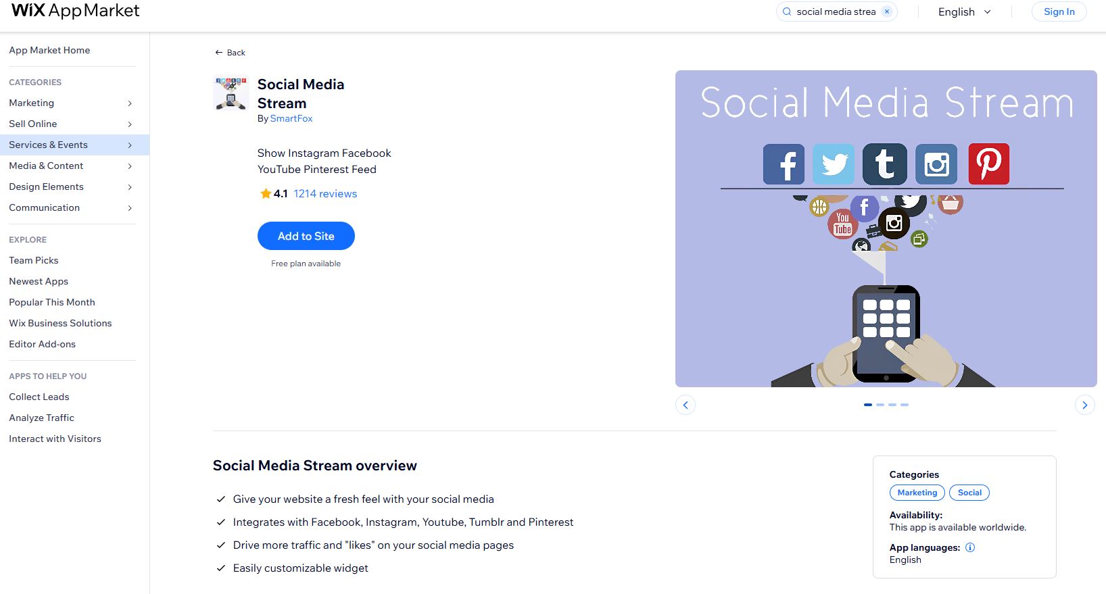Image resolution: width=1106 pixels, height=594 pixels.
Task: Click the yellow rating star icon
Action: 266,193
